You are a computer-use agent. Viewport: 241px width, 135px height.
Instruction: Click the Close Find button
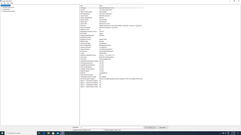[162, 127]
